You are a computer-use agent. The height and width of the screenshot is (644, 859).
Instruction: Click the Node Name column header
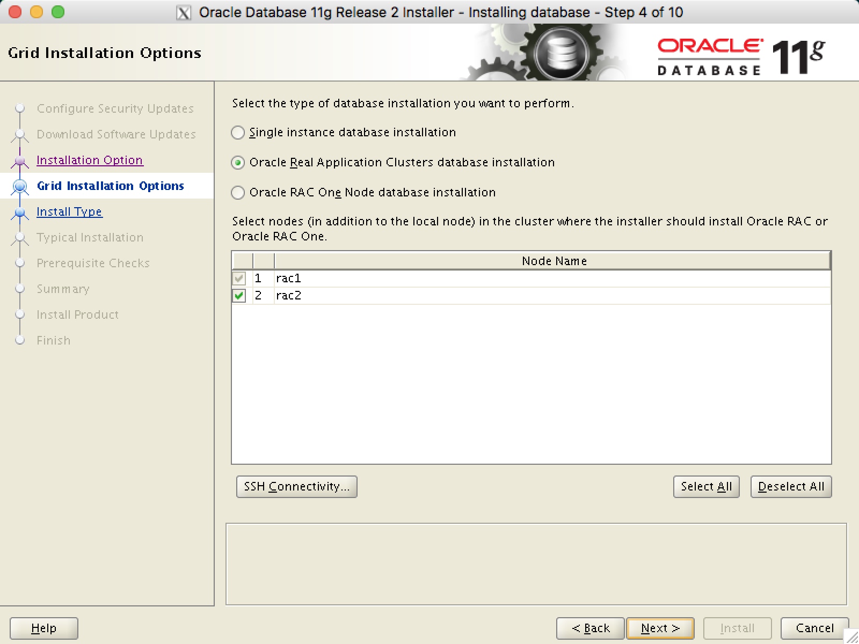coord(554,261)
